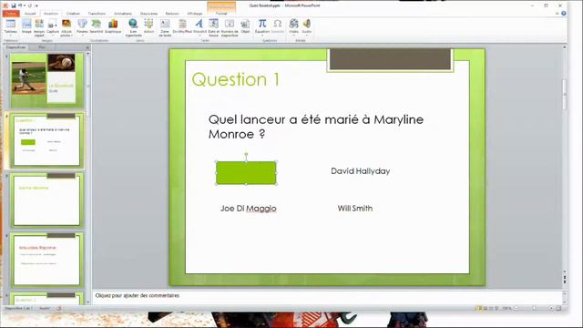This screenshot has width=583, height=328.
Task: Click the Équation pi icon
Action: (262, 24)
